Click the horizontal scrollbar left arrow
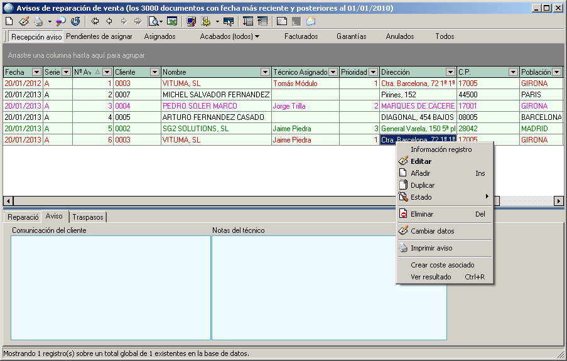The height and width of the screenshot is (361, 567). 8,201
